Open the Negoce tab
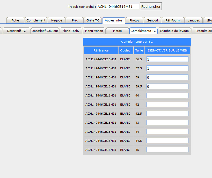This screenshot has width=212, height=178. pos(56,20)
